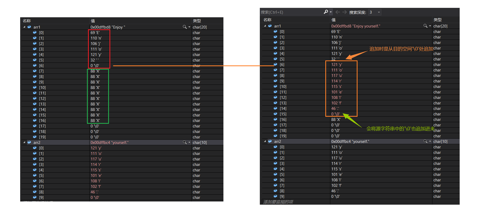Collapse arr2 in the left watch window
The image size is (478, 219).
(24, 142)
